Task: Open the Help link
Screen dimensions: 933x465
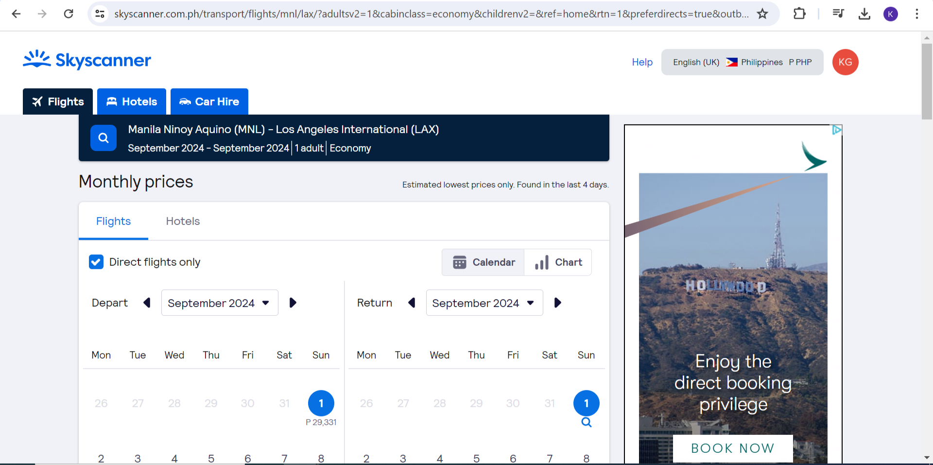Action: click(642, 62)
